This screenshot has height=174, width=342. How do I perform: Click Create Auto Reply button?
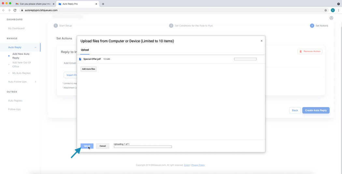tap(316, 110)
